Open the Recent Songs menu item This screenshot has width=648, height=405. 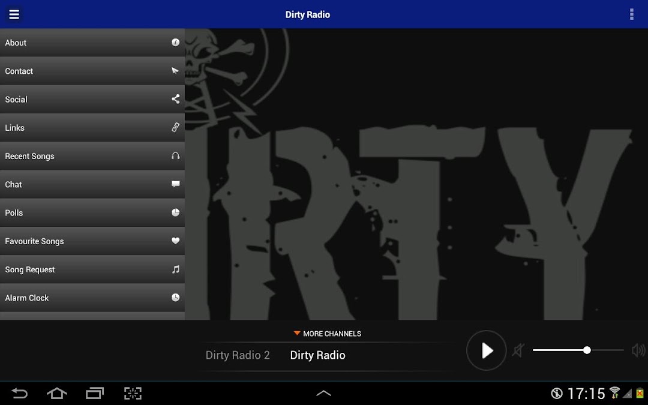92,156
